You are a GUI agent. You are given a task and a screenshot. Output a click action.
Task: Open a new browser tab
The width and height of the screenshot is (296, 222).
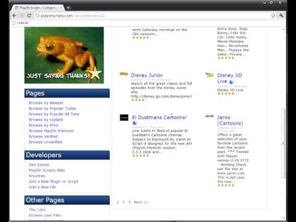click(x=68, y=8)
